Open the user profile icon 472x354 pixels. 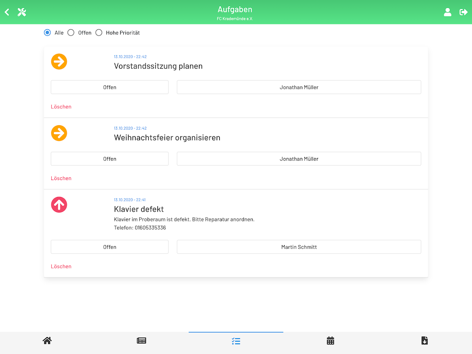click(x=447, y=12)
